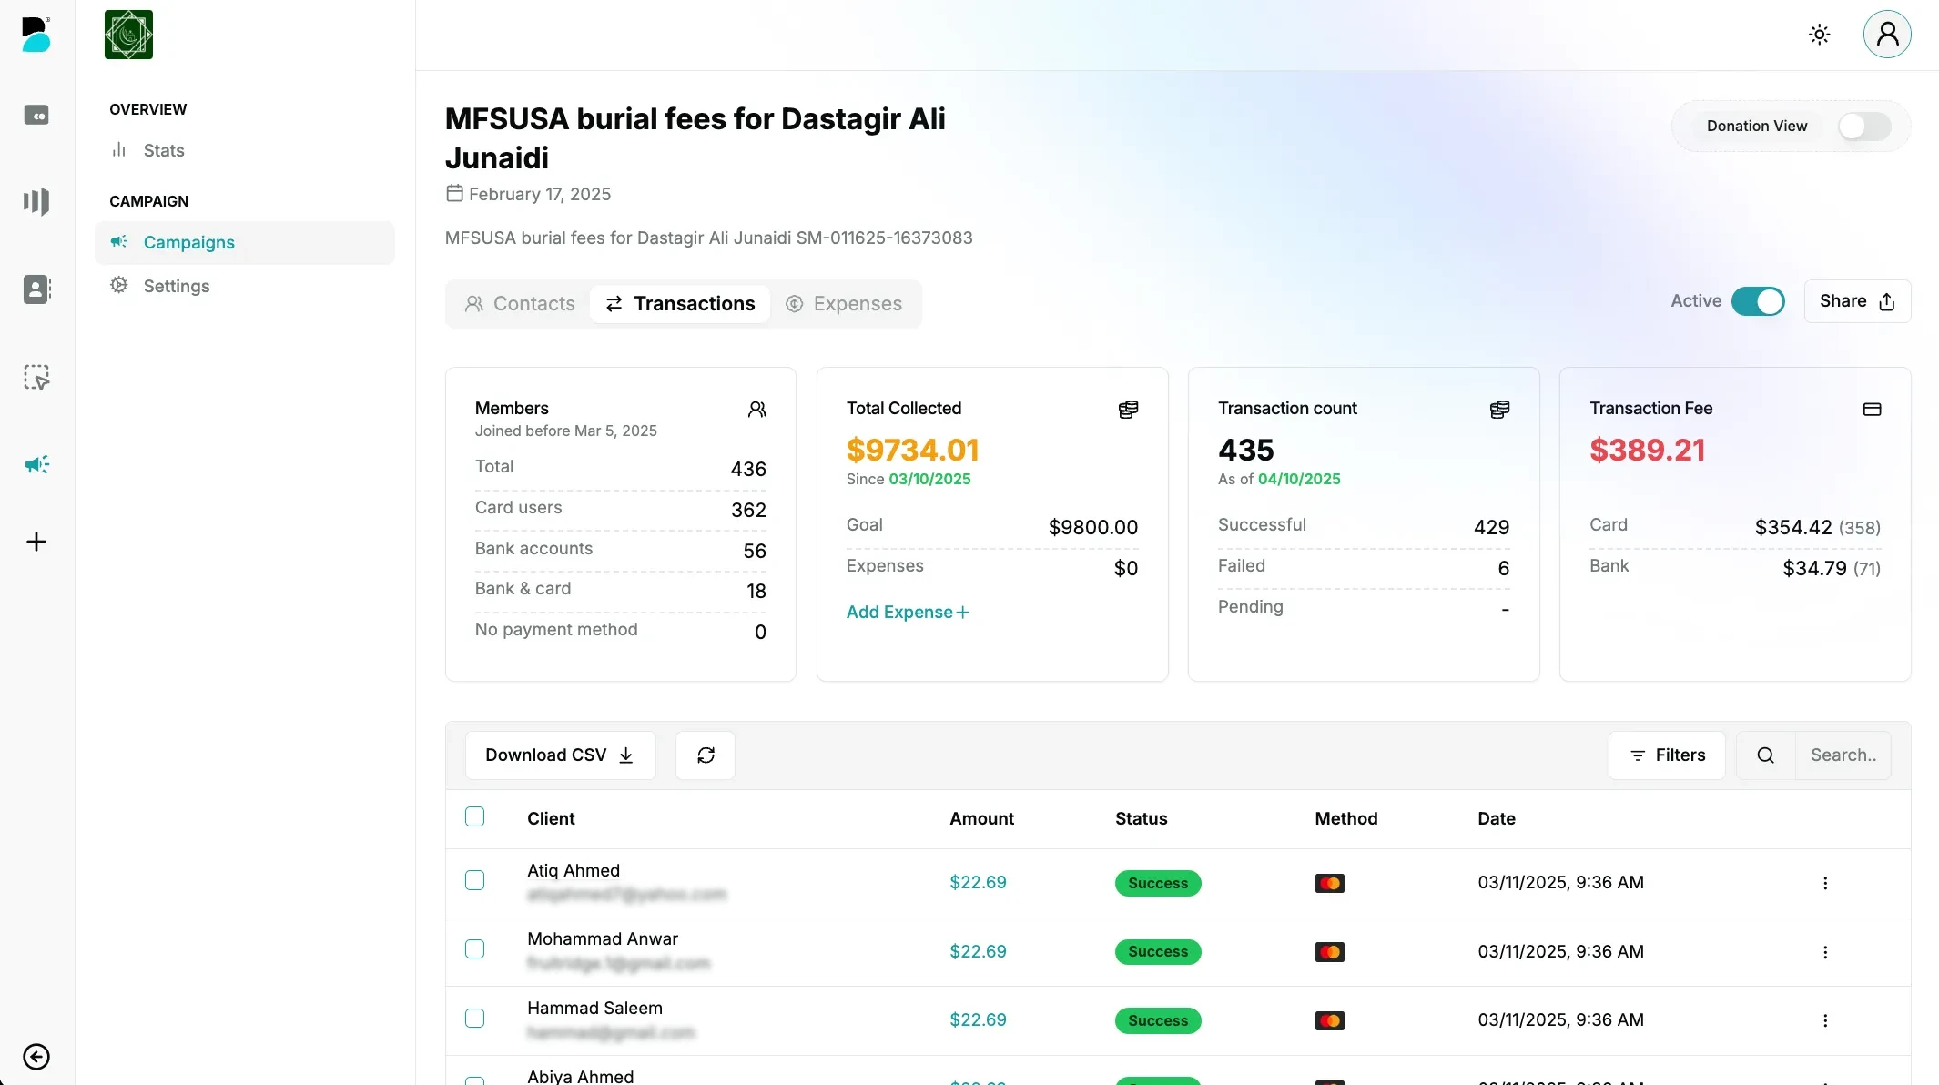Click the Add Expense link
Screen dimensions: 1939x1085
pos(908,612)
